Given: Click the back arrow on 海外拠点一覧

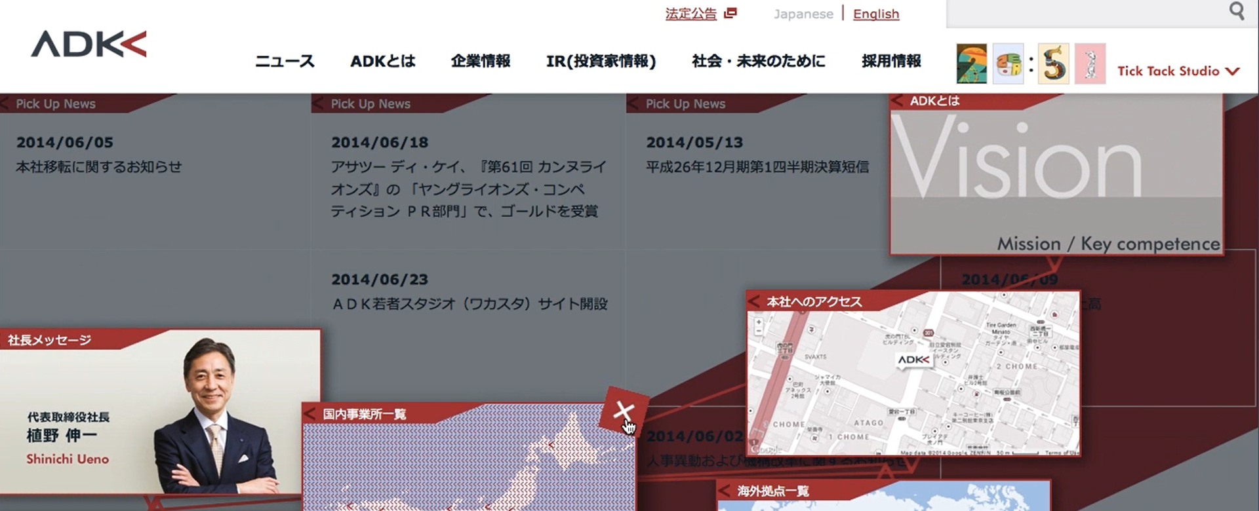Looking at the screenshot, I should click(725, 491).
